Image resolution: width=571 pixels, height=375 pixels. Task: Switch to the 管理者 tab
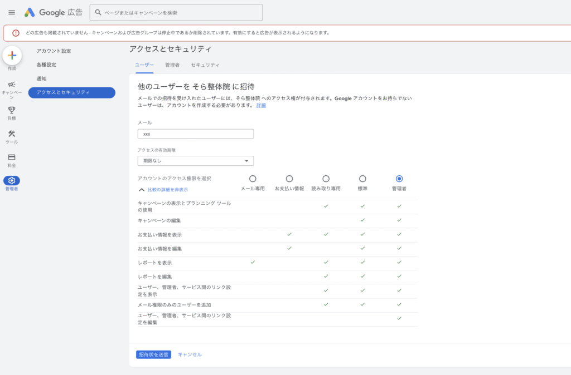(172, 65)
